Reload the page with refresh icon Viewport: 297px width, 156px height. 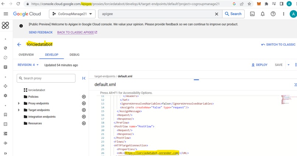coord(18,4)
